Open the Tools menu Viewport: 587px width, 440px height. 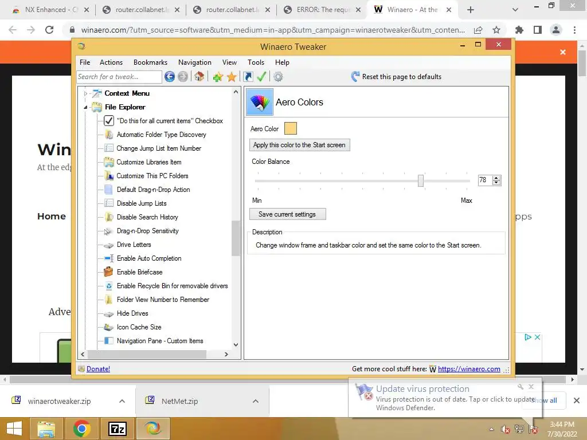(x=256, y=62)
